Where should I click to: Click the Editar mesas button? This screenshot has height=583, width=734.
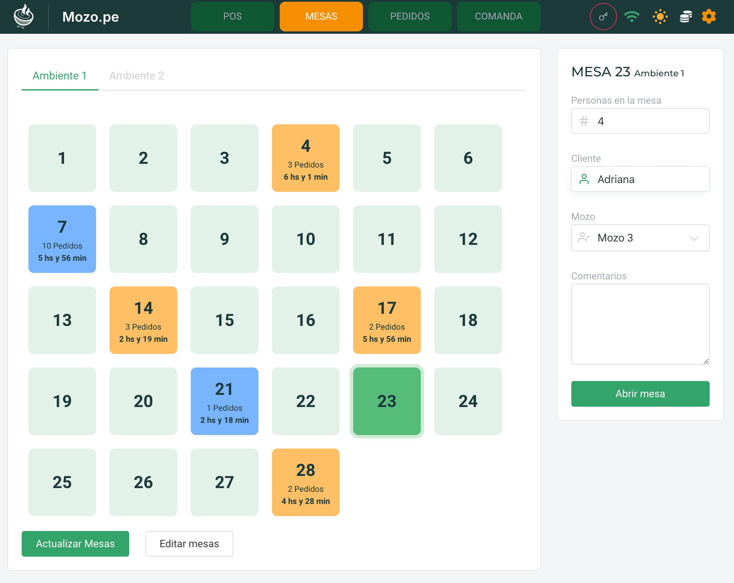(189, 543)
